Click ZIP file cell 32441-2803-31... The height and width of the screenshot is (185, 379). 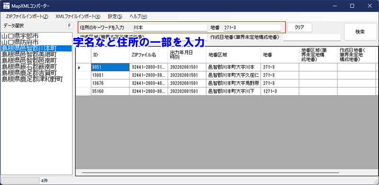coord(149,67)
